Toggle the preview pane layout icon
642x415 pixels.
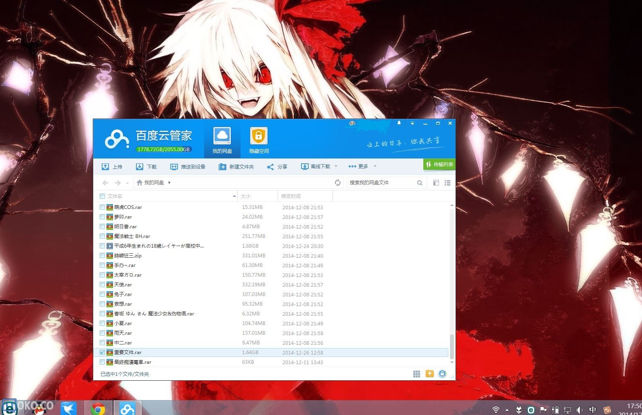[x=436, y=183]
